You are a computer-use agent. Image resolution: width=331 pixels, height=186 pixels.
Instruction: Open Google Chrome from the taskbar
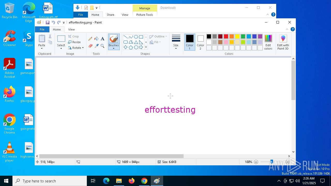click(144, 181)
